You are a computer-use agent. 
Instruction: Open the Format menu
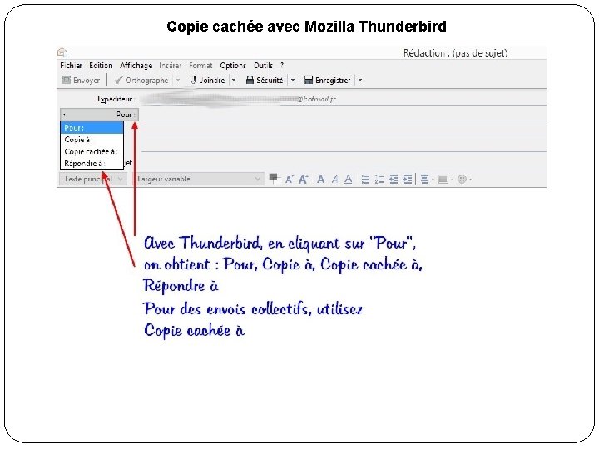[x=200, y=66]
